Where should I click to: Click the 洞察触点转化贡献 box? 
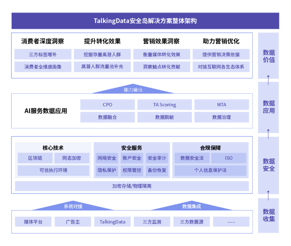[162, 67]
